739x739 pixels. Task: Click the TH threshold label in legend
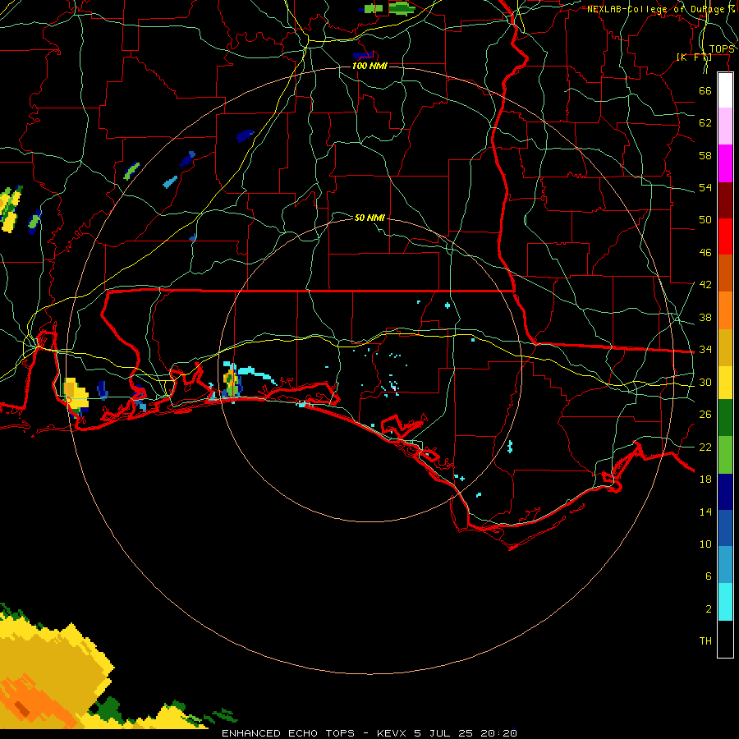click(705, 641)
